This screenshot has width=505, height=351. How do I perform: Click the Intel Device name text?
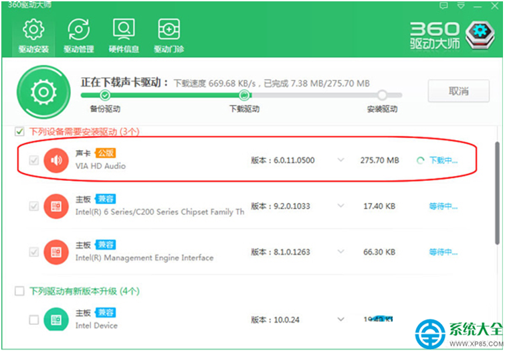tap(96, 325)
